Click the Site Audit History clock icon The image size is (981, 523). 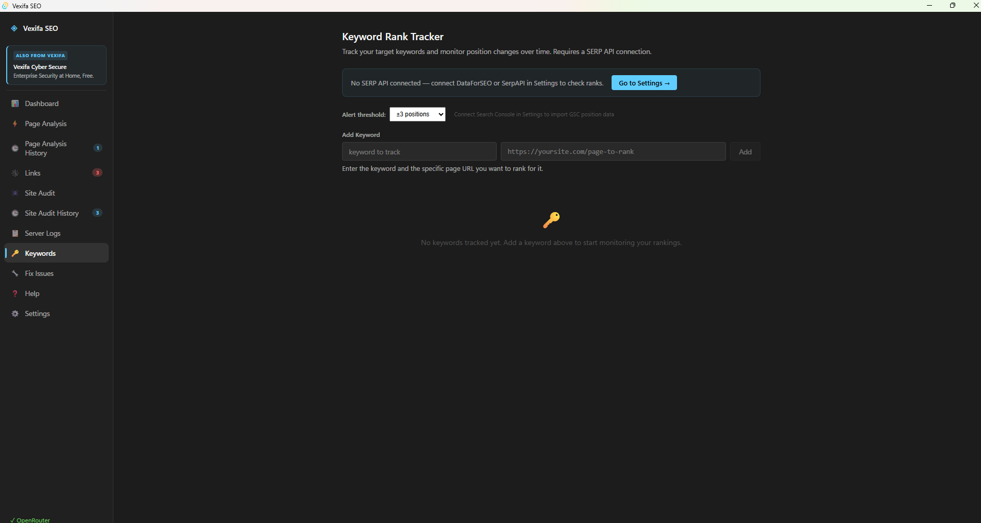tap(15, 213)
